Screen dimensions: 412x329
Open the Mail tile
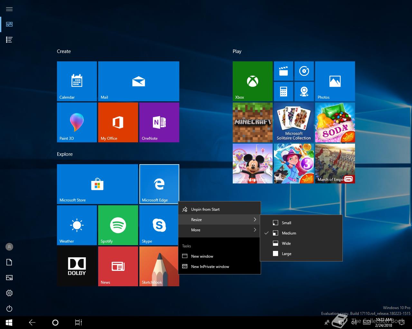(139, 81)
